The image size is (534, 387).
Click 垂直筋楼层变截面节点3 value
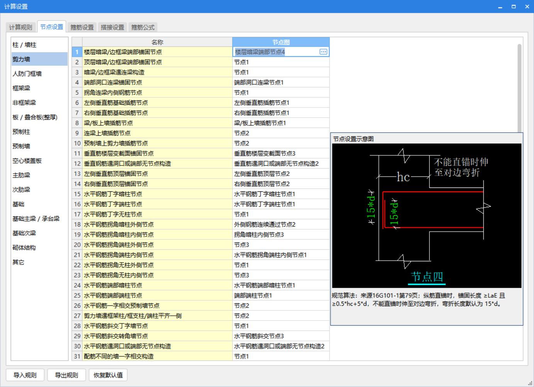(281, 153)
